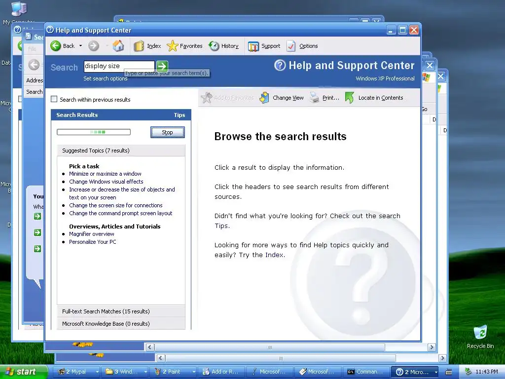The width and height of the screenshot is (505, 379).
Task: Open Magnifier overview article
Action: point(91,234)
